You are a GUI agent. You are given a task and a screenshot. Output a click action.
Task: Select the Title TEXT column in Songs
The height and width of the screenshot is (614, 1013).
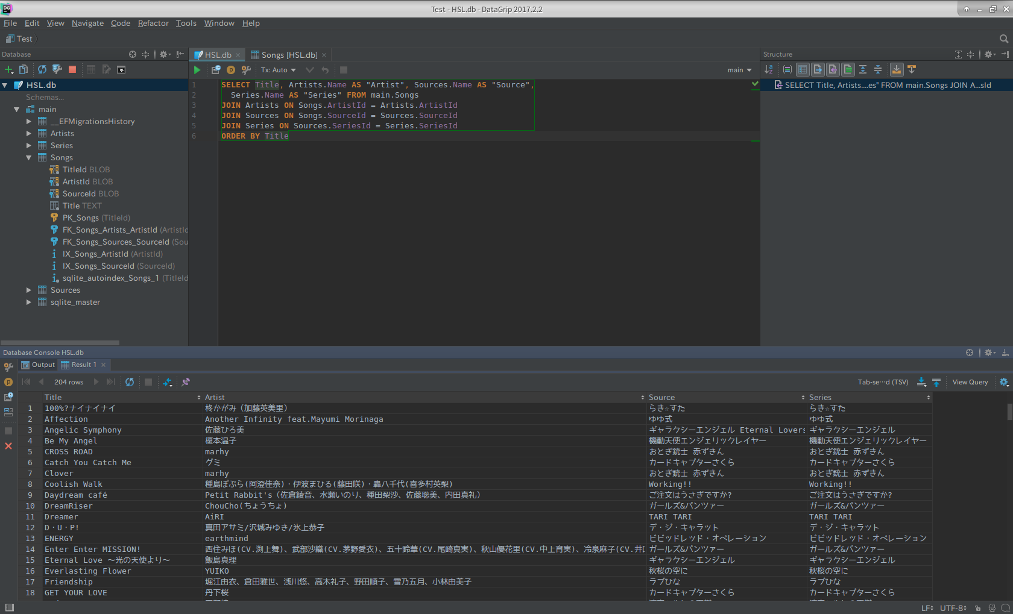coord(82,205)
